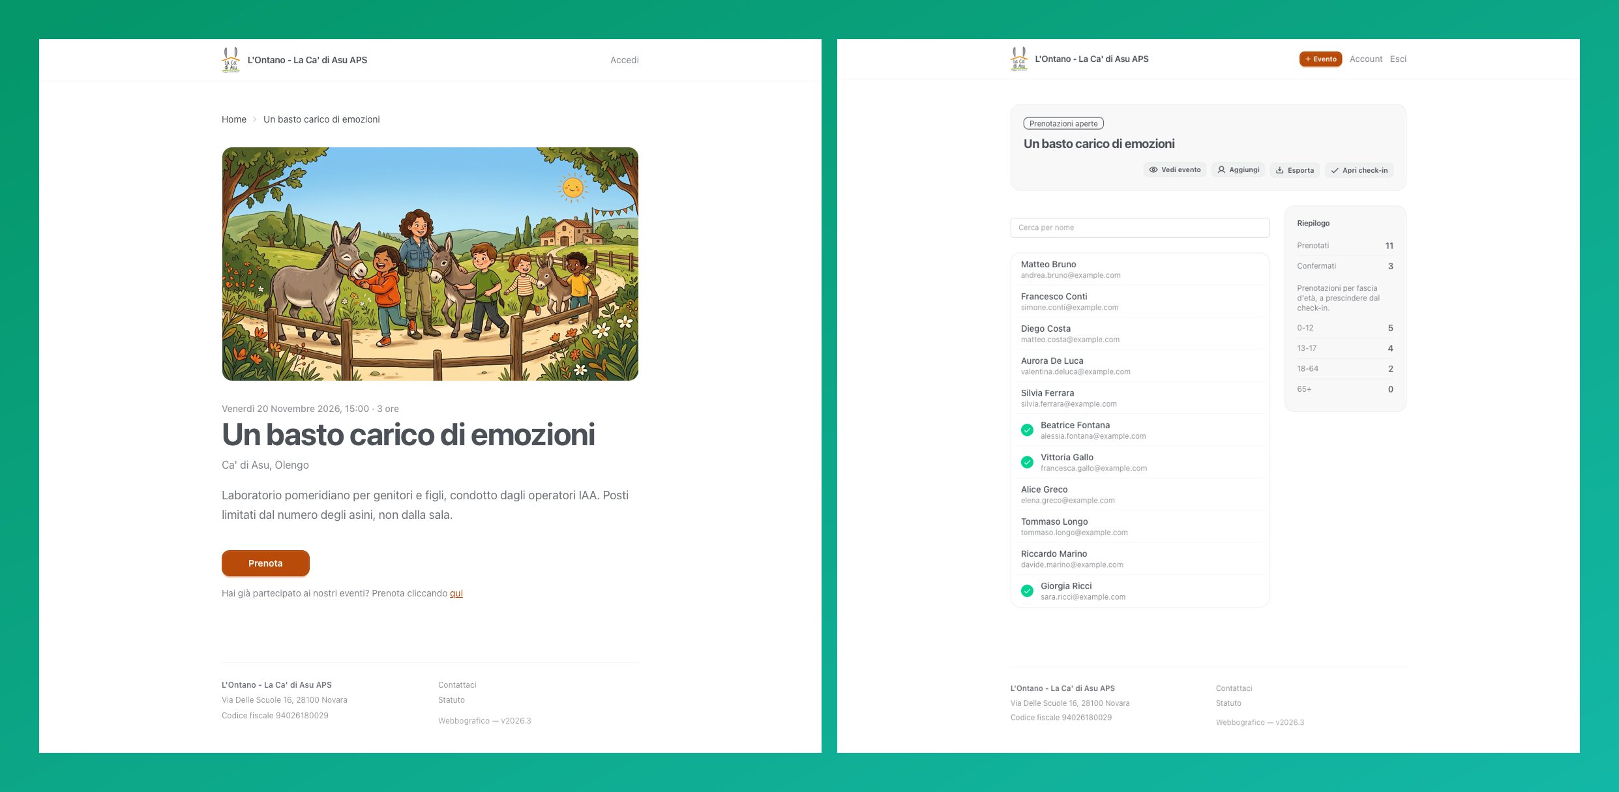Select Riccardo Marino in the attendee list

tap(1140, 559)
